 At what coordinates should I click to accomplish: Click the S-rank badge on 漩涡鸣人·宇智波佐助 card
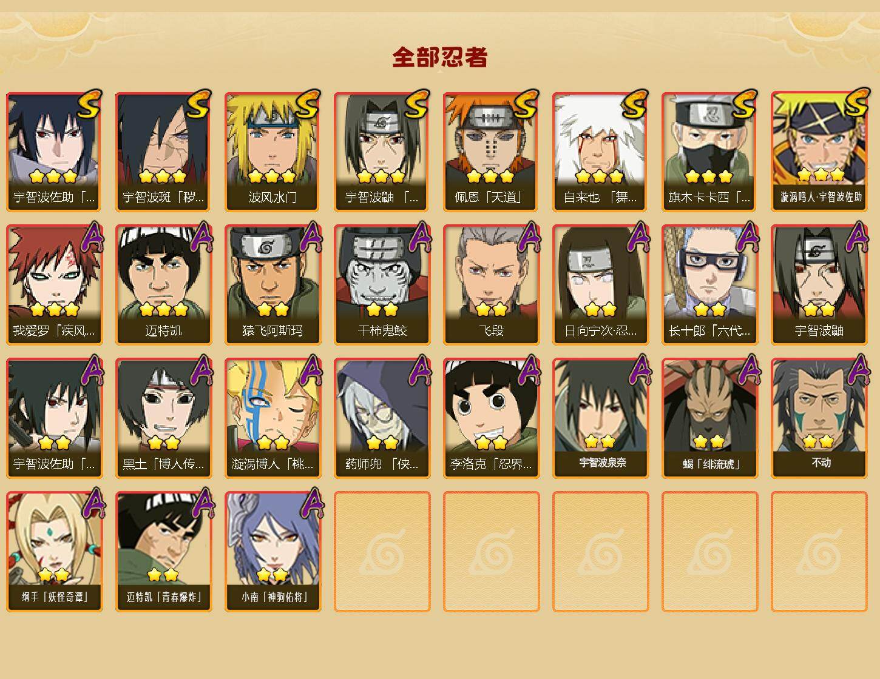(857, 103)
